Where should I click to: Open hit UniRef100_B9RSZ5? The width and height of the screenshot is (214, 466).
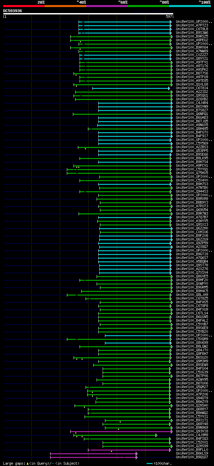point(192,36)
